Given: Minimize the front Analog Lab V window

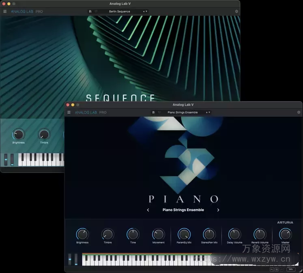Looking at the screenshot, I should 73,105.
